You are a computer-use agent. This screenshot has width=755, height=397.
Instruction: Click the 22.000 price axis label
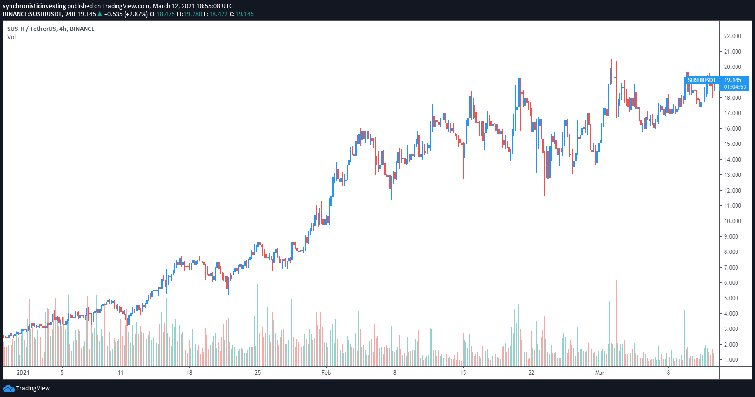(732, 36)
